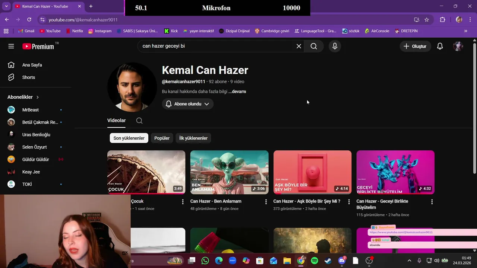Select the Popüler filter chip
477x268 pixels.
click(x=162, y=138)
